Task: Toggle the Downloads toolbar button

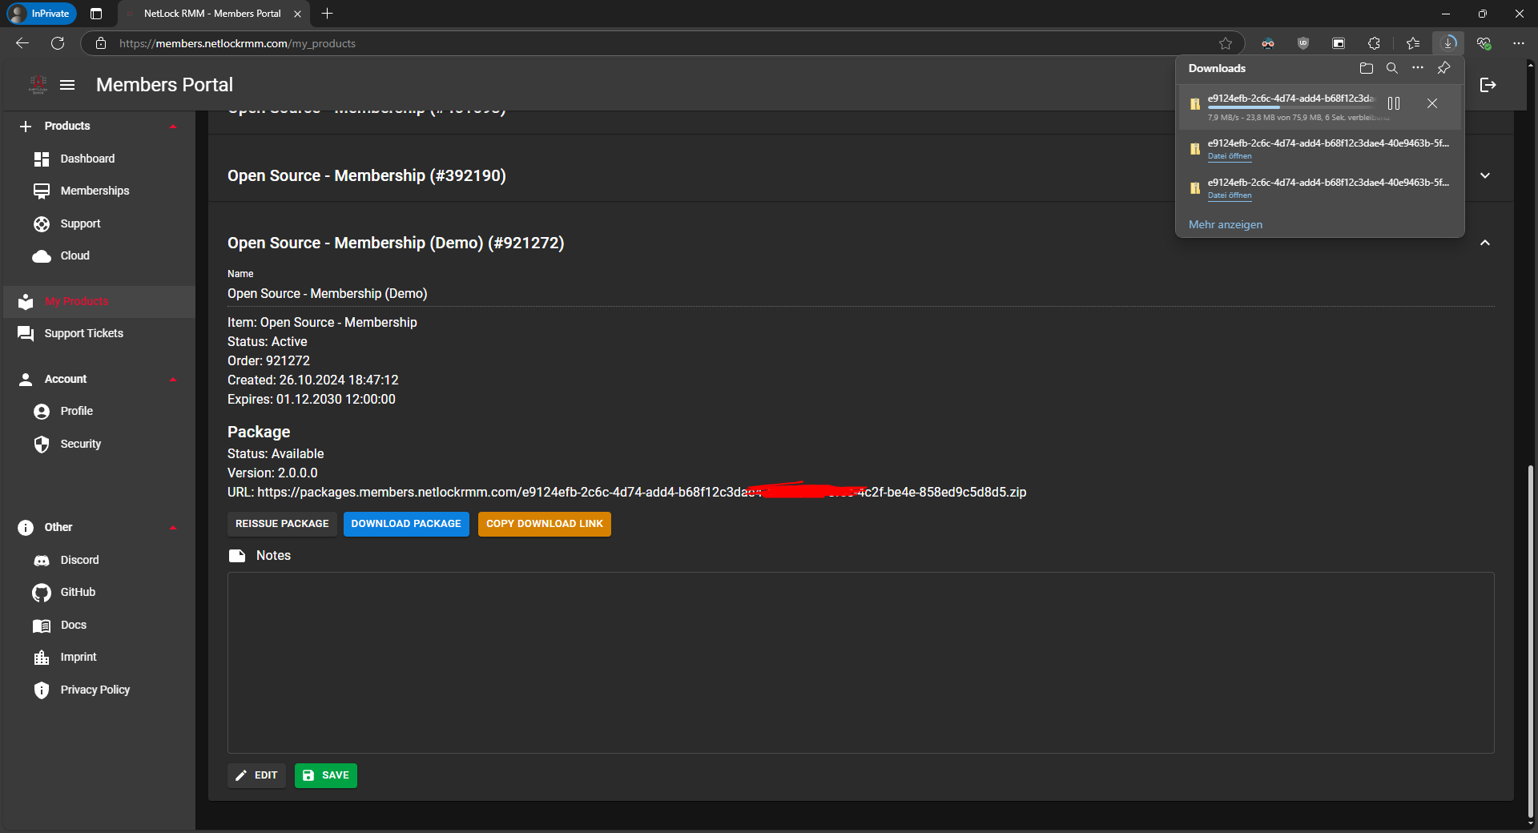Action: (x=1448, y=43)
